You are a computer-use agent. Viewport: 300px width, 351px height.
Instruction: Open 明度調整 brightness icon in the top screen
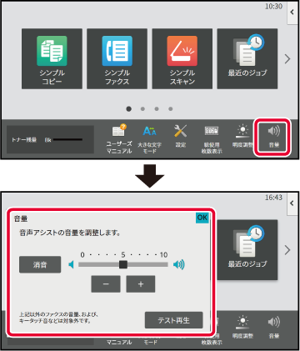coord(242,136)
